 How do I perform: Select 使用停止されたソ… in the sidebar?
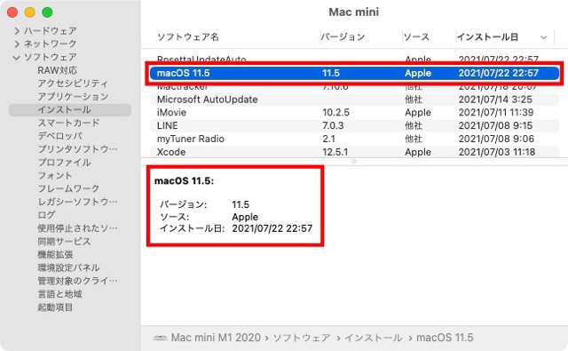point(77,228)
